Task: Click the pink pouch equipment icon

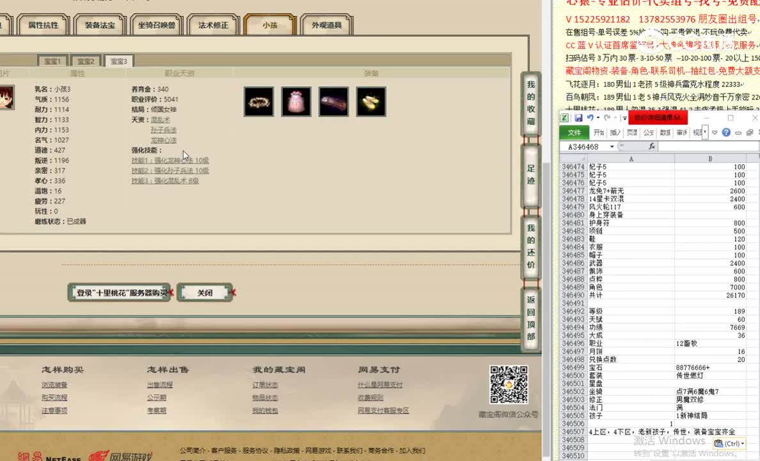Action: pyautogui.click(x=296, y=102)
